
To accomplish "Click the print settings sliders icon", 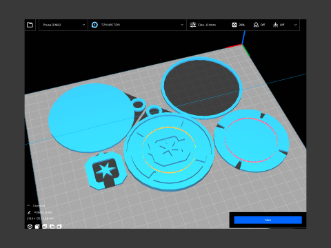I will [193, 25].
